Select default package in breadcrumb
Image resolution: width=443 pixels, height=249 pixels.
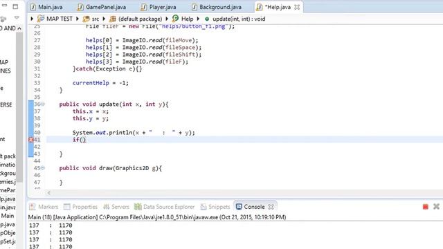pyautogui.click(x=136, y=19)
